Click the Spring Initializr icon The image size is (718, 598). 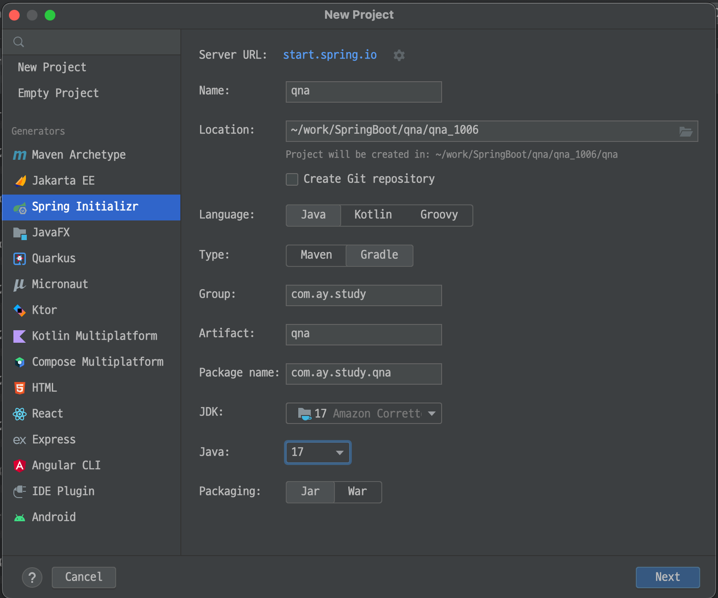tap(20, 208)
